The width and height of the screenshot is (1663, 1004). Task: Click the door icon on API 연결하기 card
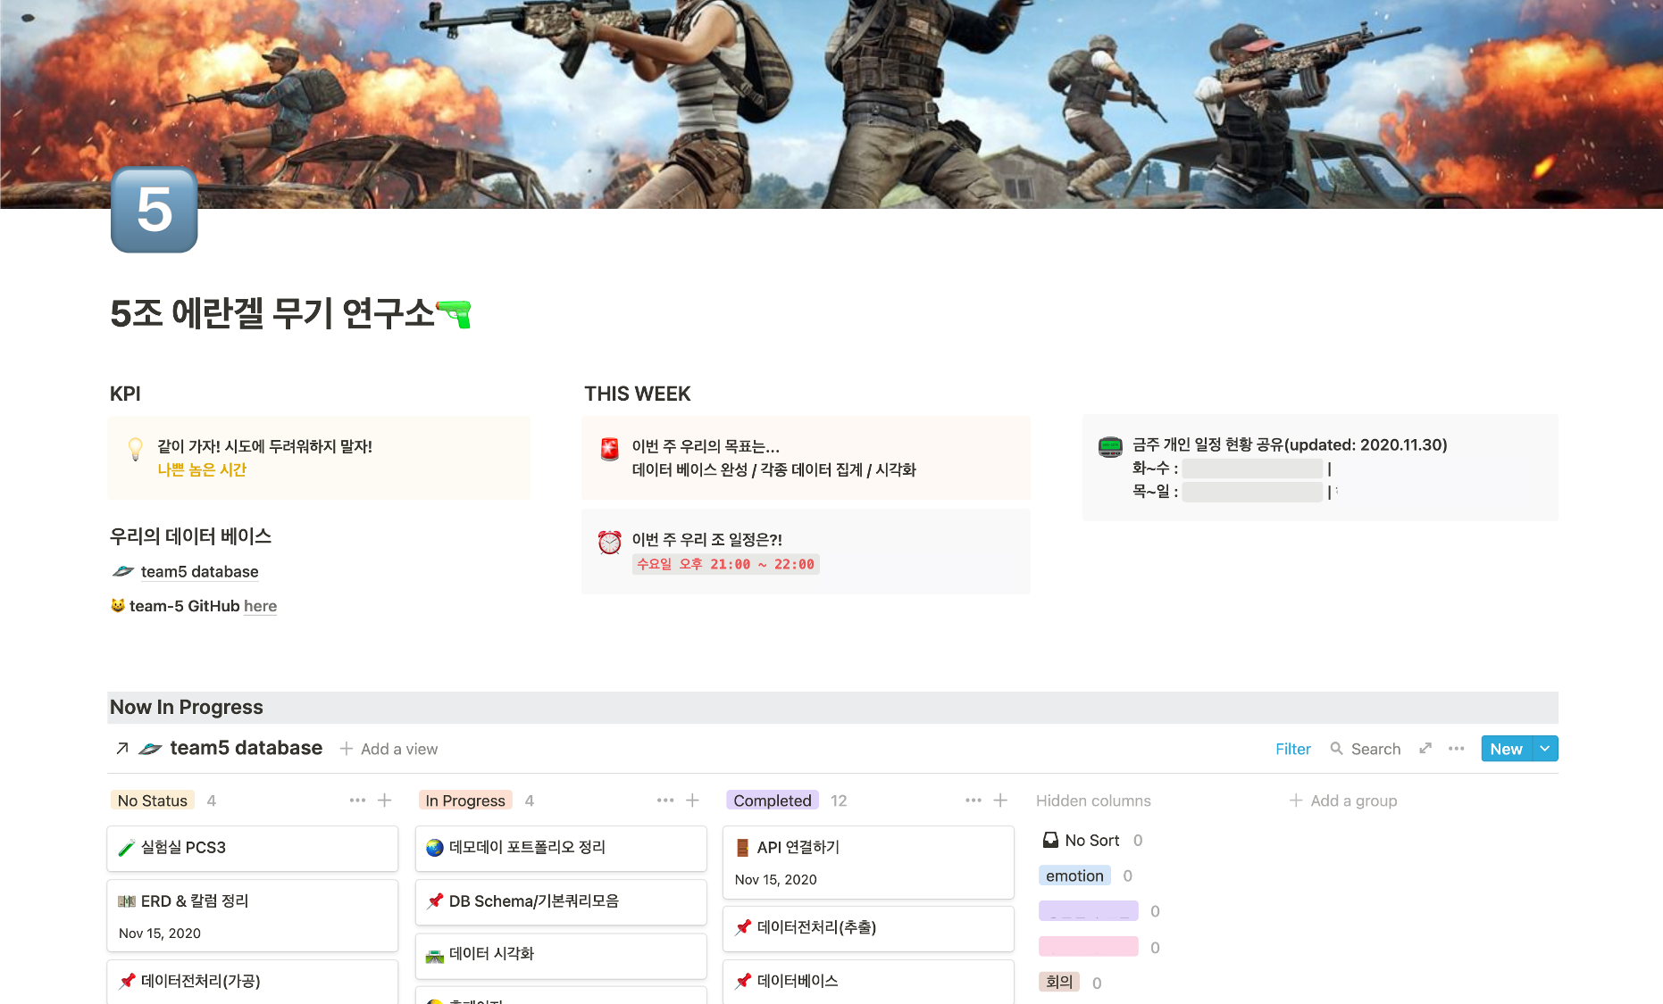click(742, 847)
